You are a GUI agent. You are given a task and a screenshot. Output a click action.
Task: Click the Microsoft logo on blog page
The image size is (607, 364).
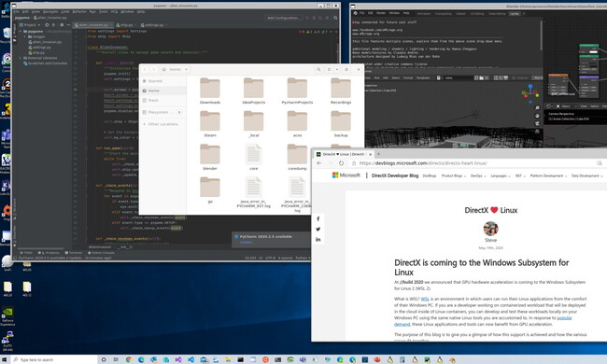pos(346,175)
